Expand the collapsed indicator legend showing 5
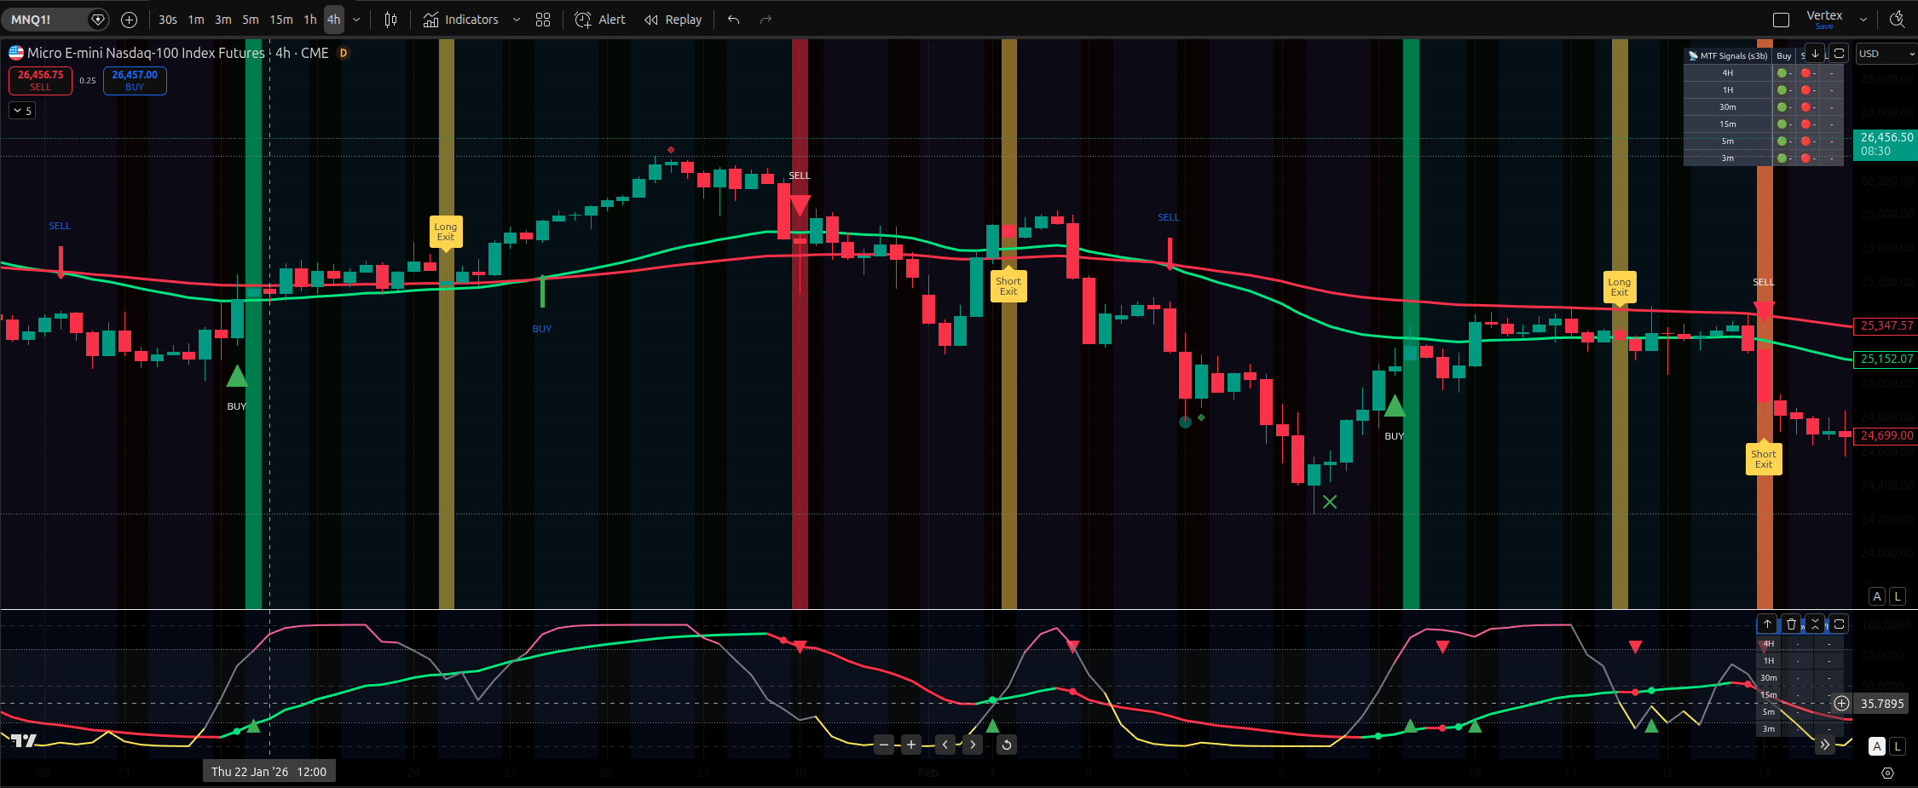 pos(22,111)
